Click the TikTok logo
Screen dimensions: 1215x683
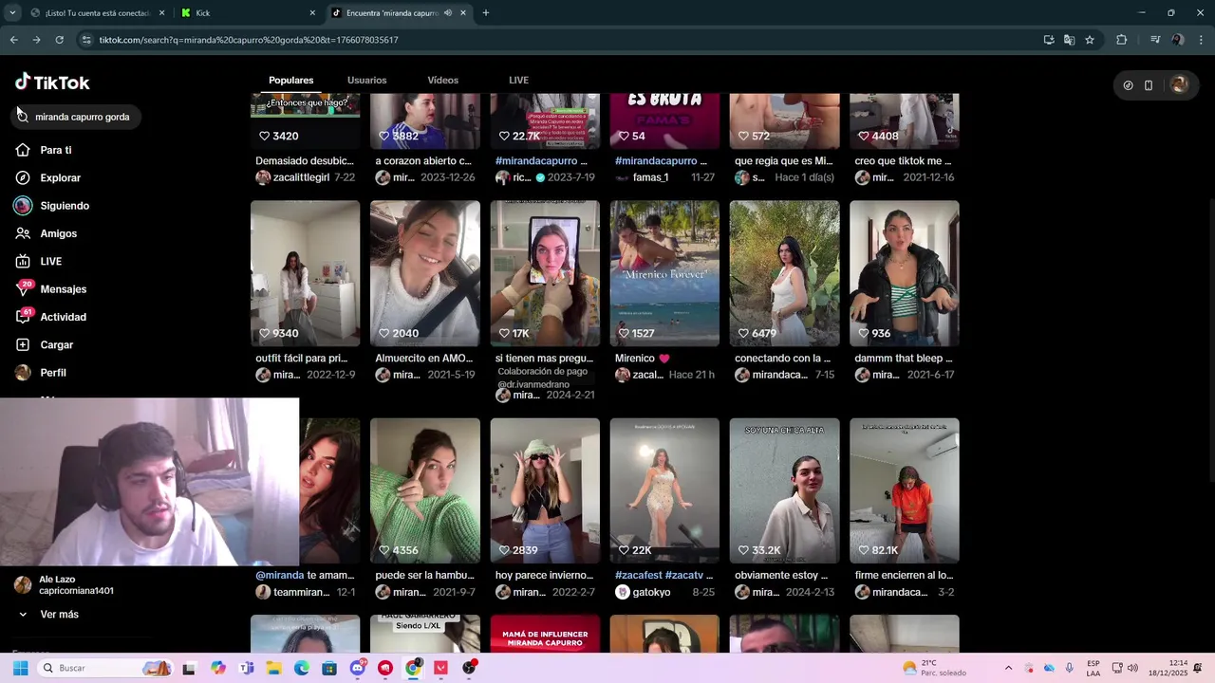tap(52, 83)
